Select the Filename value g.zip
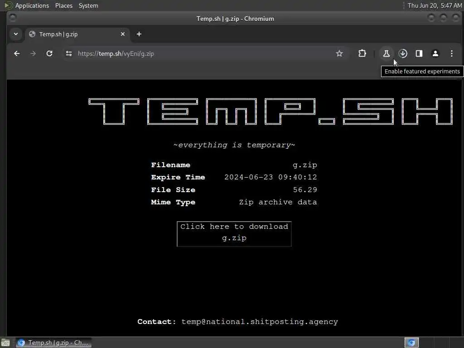 point(305,165)
